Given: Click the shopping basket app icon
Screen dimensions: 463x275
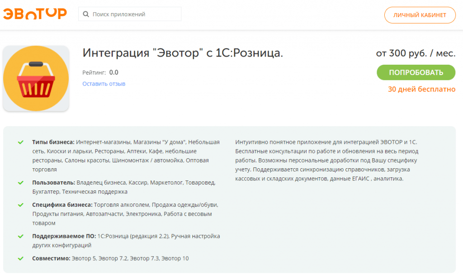Looking at the screenshot, I should tap(36, 79).
